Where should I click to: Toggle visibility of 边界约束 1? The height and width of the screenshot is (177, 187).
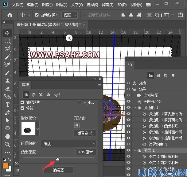128,144
